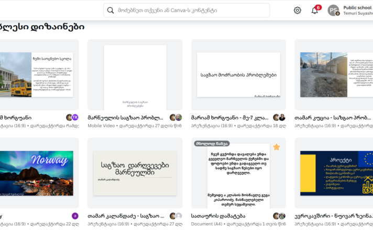This screenshot has width=373, height=230.
Task: Click collaborator avatars on 'მარნეულის საგზაო' card
Action: 176,117
